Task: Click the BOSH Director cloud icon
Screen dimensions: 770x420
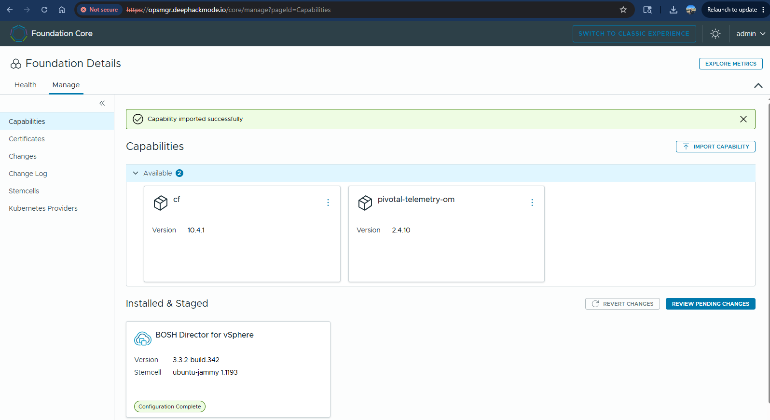Action: click(142, 339)
